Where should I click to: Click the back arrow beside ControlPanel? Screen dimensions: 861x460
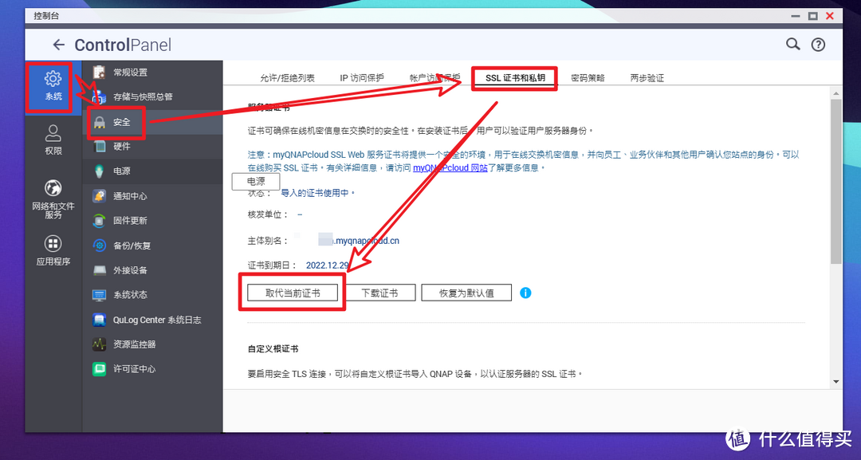pos(57,45)
